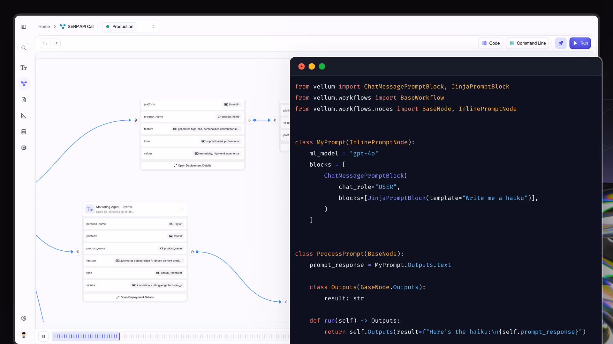613x344 pixels.
Task: Open the workflows icon in sidebar
Action: coord(24,83)
